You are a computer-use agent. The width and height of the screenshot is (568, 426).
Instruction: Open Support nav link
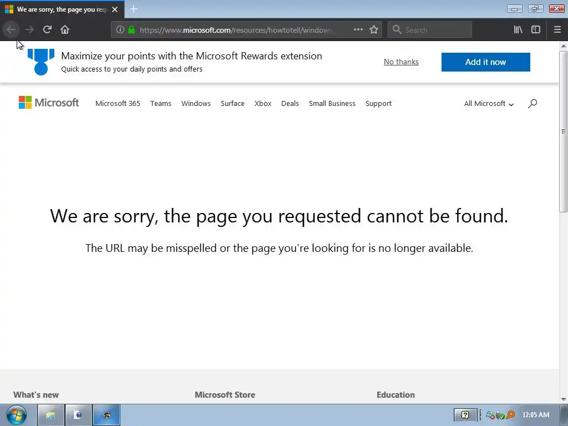(x=378, y=104)
